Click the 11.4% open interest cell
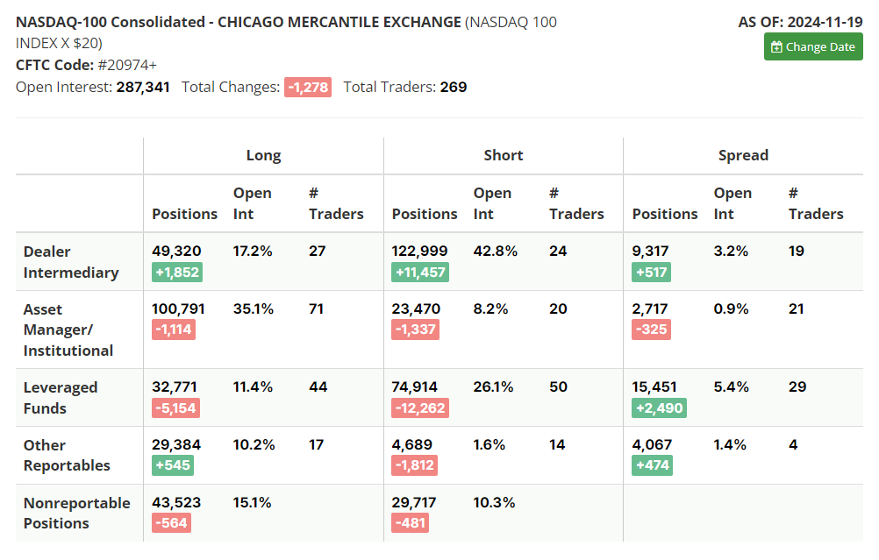Image resolution: width=879 pixels, height=560 pixels. (253, 387)
